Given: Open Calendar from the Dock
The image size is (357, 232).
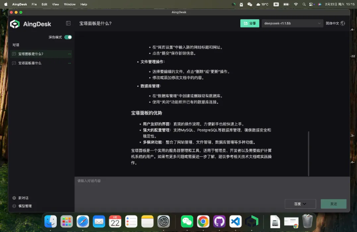Looking at the screenshot, I should pos(115,221).
